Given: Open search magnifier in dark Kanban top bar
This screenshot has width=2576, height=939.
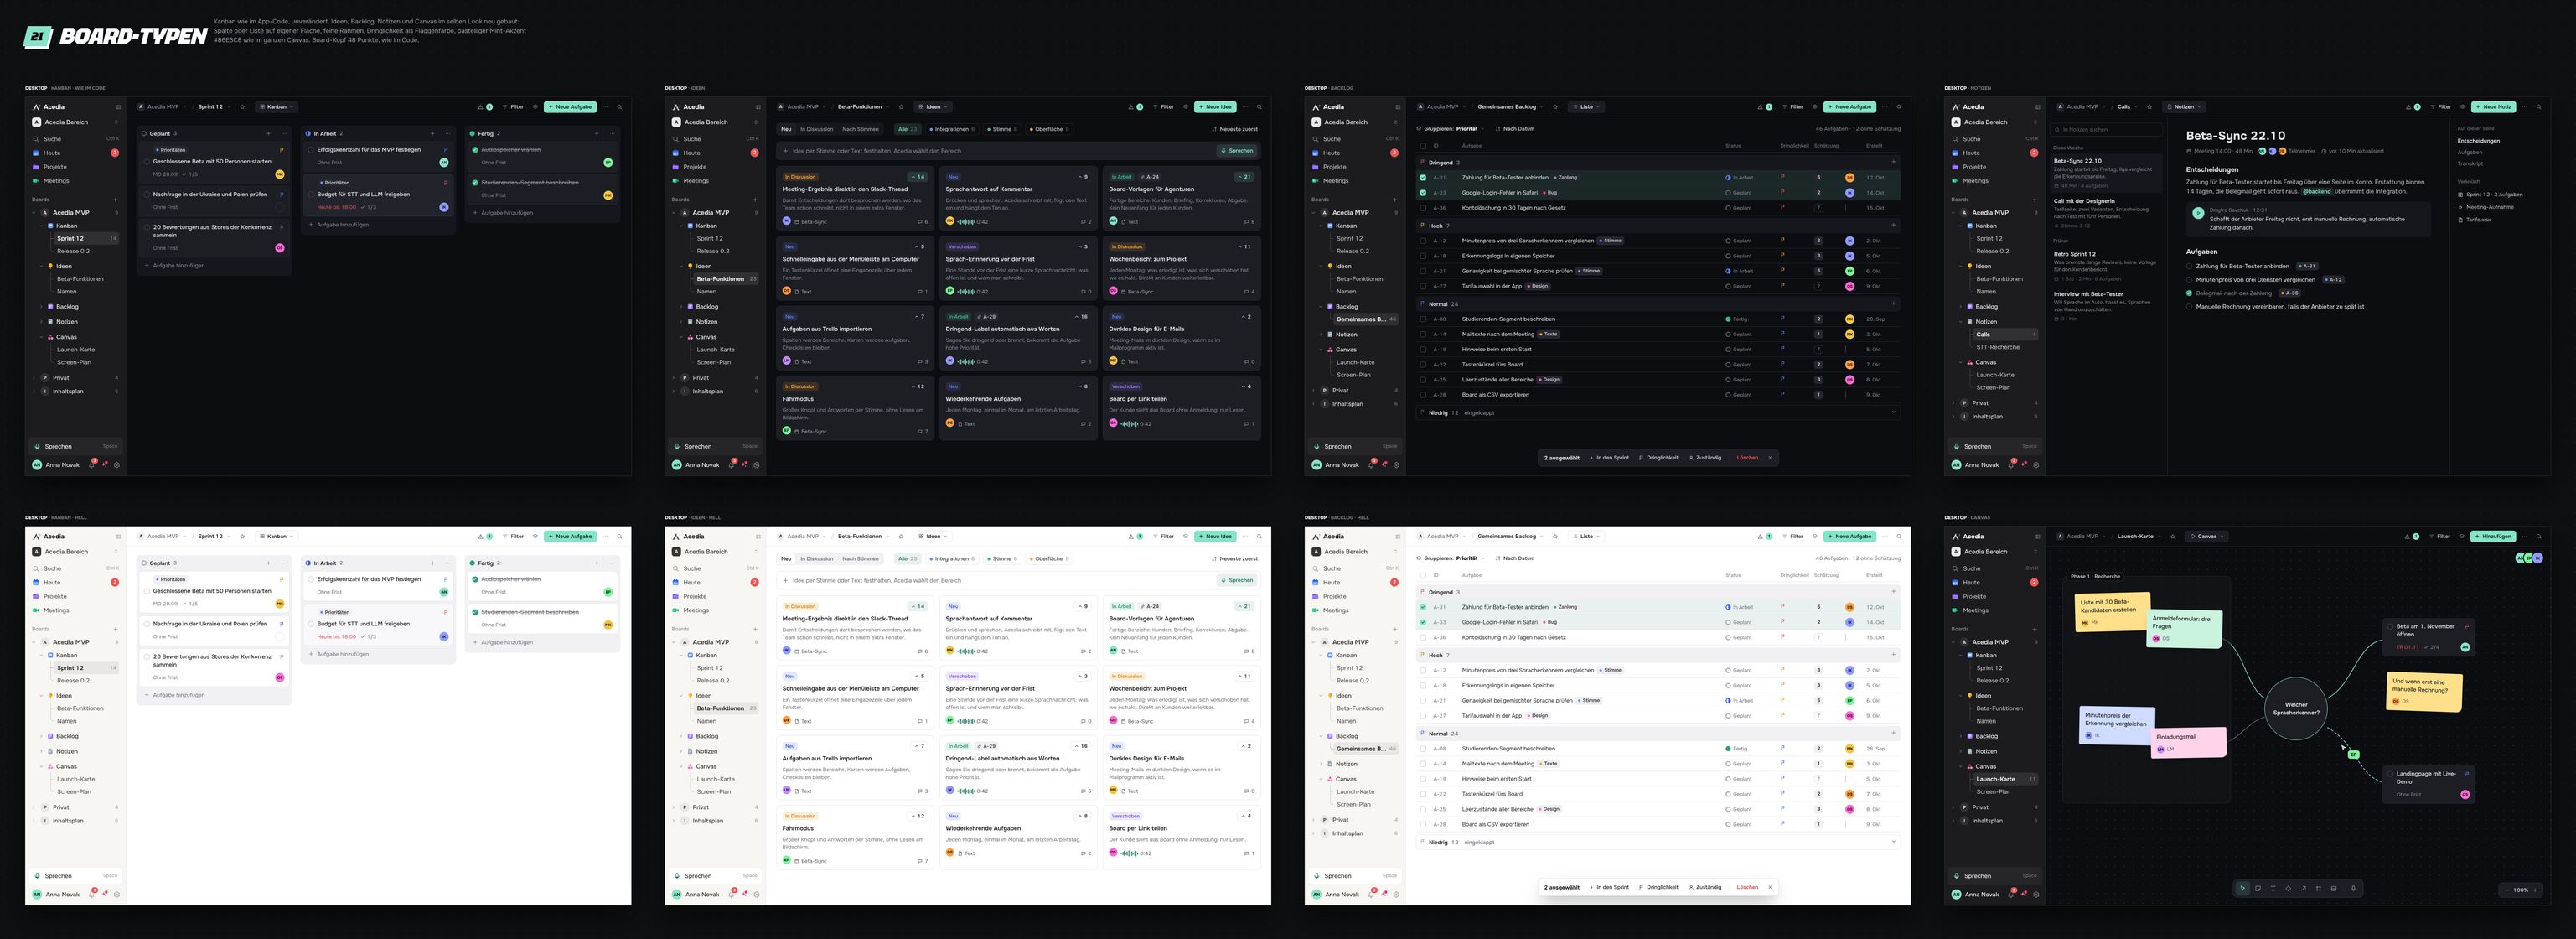Looking at the screenshot, I should coord(620,107).
